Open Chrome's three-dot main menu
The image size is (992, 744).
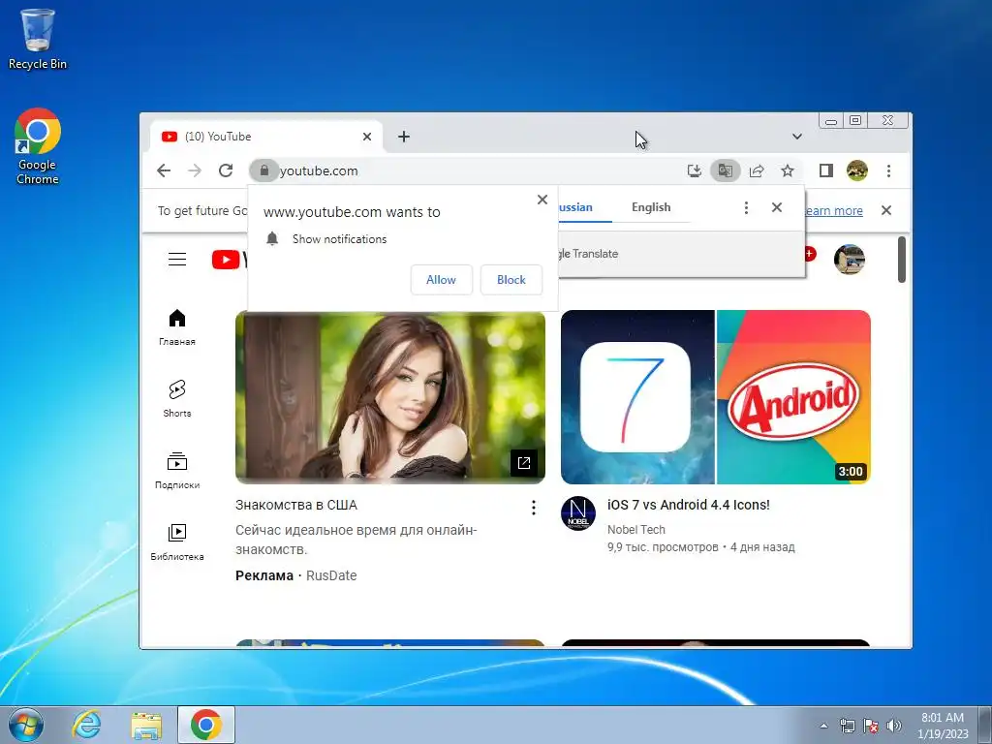(x=889, y=170)
